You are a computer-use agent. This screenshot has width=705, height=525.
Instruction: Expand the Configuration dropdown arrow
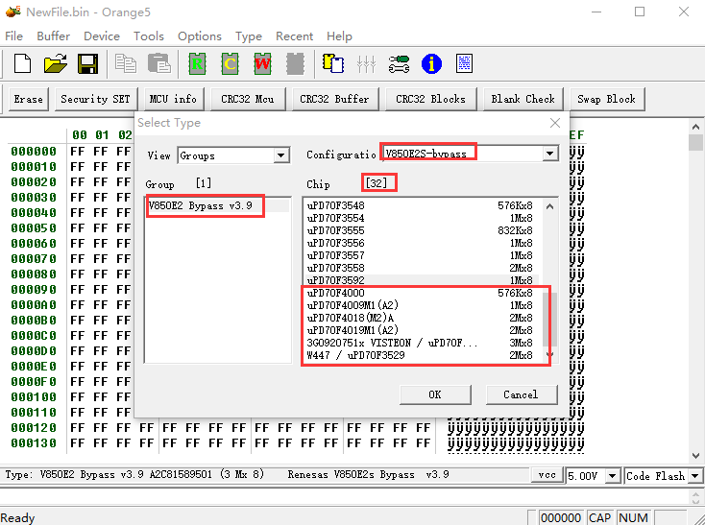[x=550, y=154]
